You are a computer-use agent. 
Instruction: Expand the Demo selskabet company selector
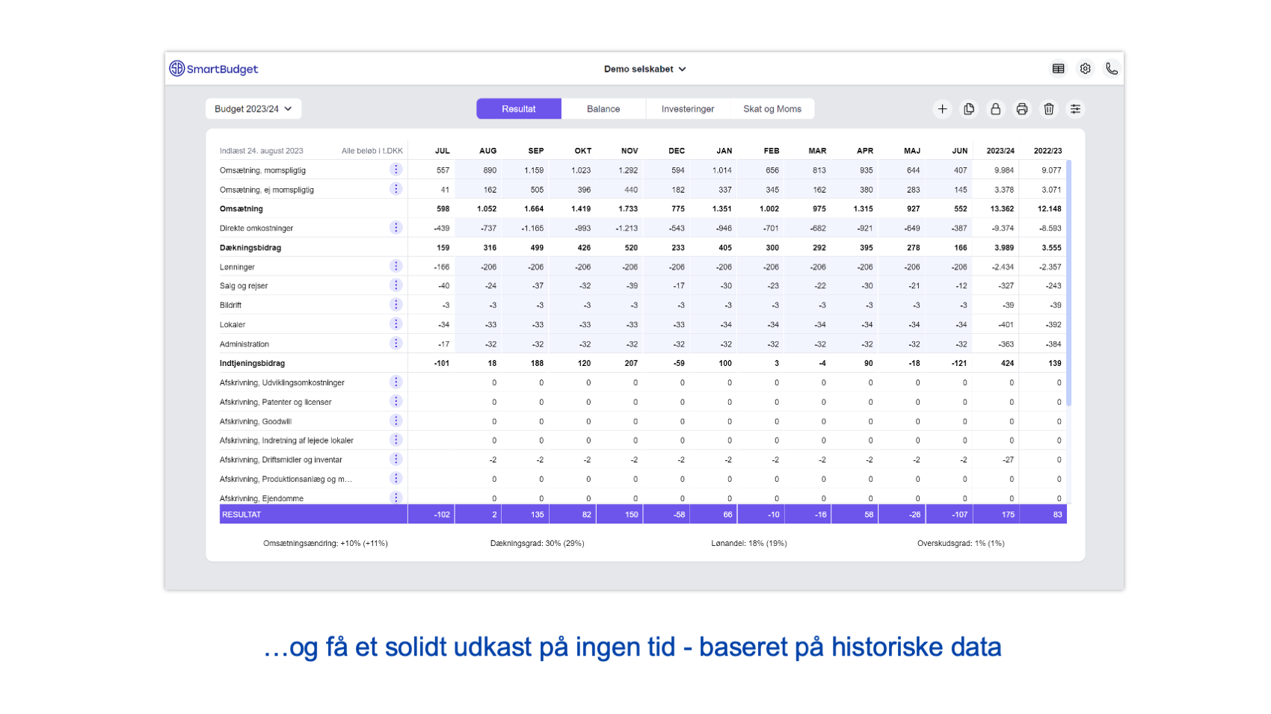tap(644, 69)
